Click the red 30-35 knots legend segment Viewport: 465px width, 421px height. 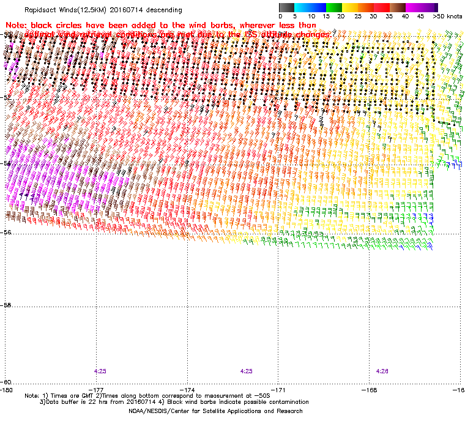(x=382, y=7)
